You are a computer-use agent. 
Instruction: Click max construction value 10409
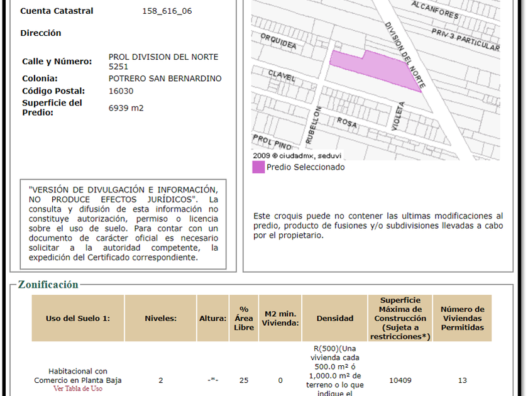pyautogui.click(x=400, y=380)
